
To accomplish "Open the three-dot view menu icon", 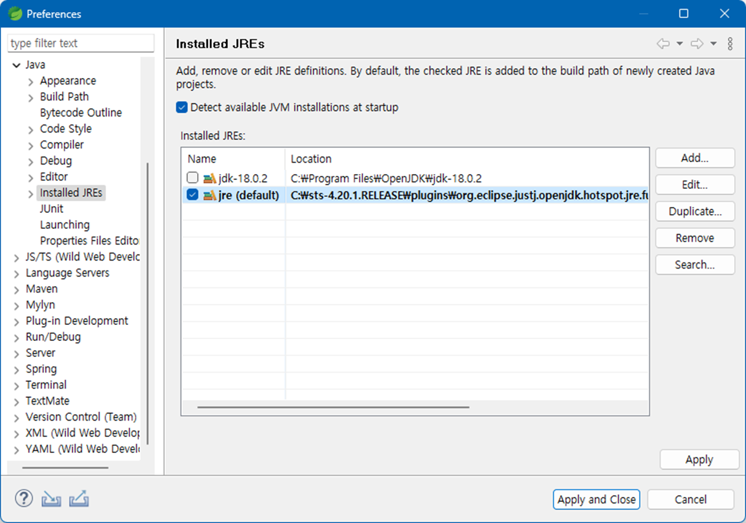I will click(730, 44).
